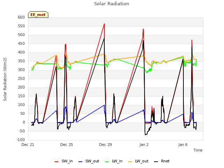Click the EE_met annotation label
Image resolution: width=224 pixels, height=168 pixels.
pos(38,15)
